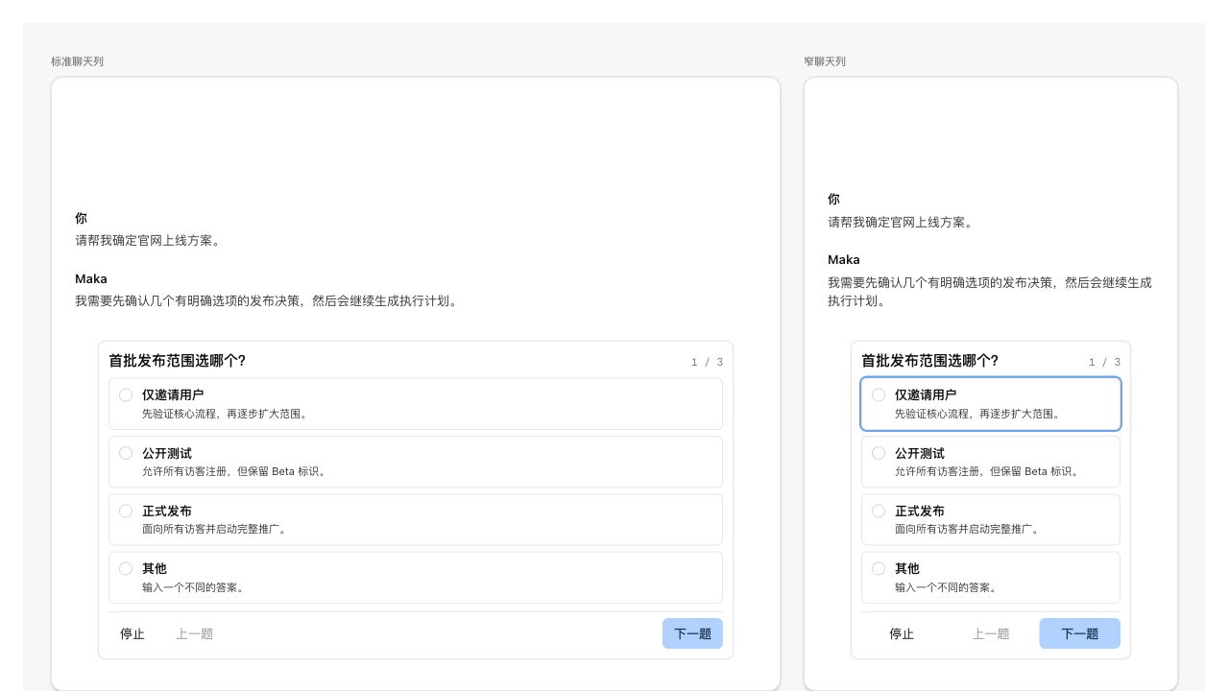Click 面向所有访客并启动完整推广 description in standard column

tap(215, 529)
